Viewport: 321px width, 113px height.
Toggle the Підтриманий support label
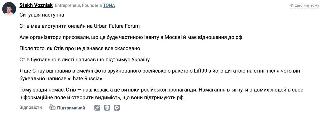point(71,108)
